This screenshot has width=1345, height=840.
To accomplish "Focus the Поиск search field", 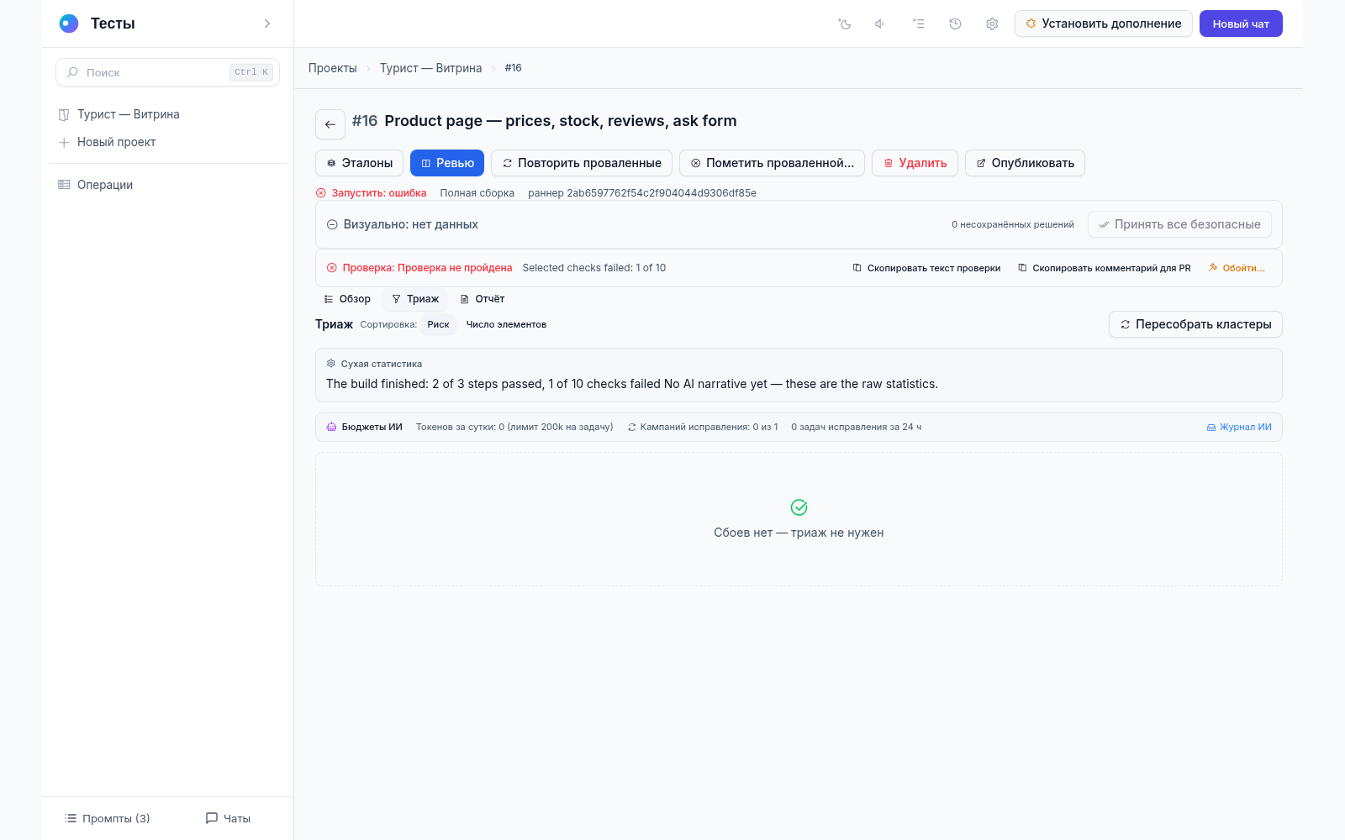I will [167, 72].
